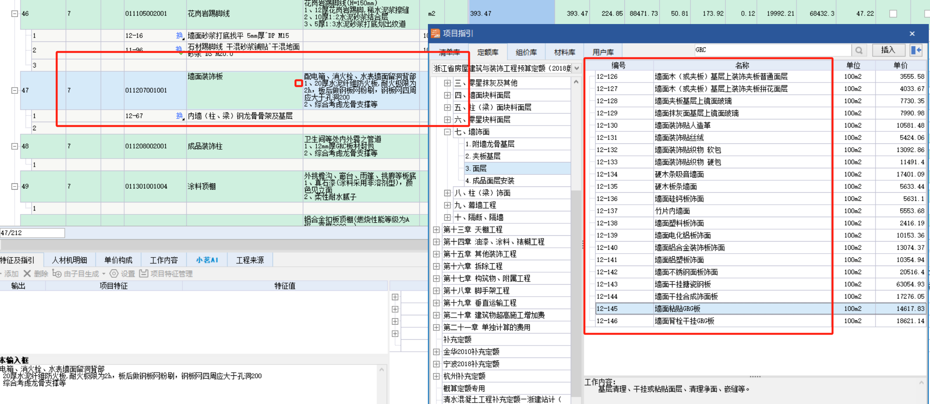Viewport: 930px width, 404px height.
Task: Click the 插入 button
Action: coord(888,50)
